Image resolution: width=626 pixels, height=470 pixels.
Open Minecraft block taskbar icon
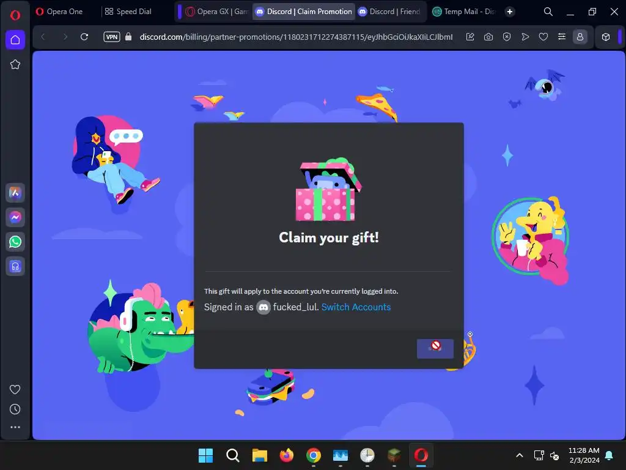tap(394, 455)
